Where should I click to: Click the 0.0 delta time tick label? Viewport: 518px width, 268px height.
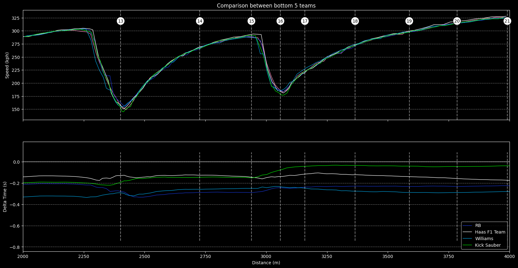point(17,162)
